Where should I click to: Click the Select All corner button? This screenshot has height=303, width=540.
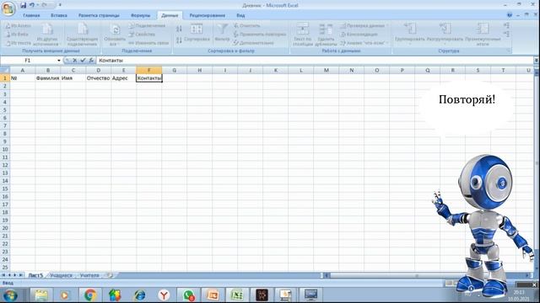pyautogui.click(x=5, y=70)
